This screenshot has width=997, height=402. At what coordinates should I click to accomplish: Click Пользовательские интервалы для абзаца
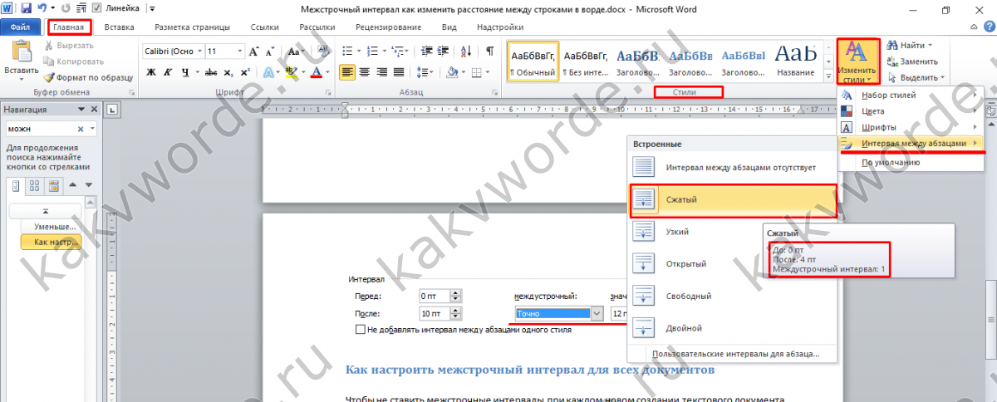click(x=735, y=354)
